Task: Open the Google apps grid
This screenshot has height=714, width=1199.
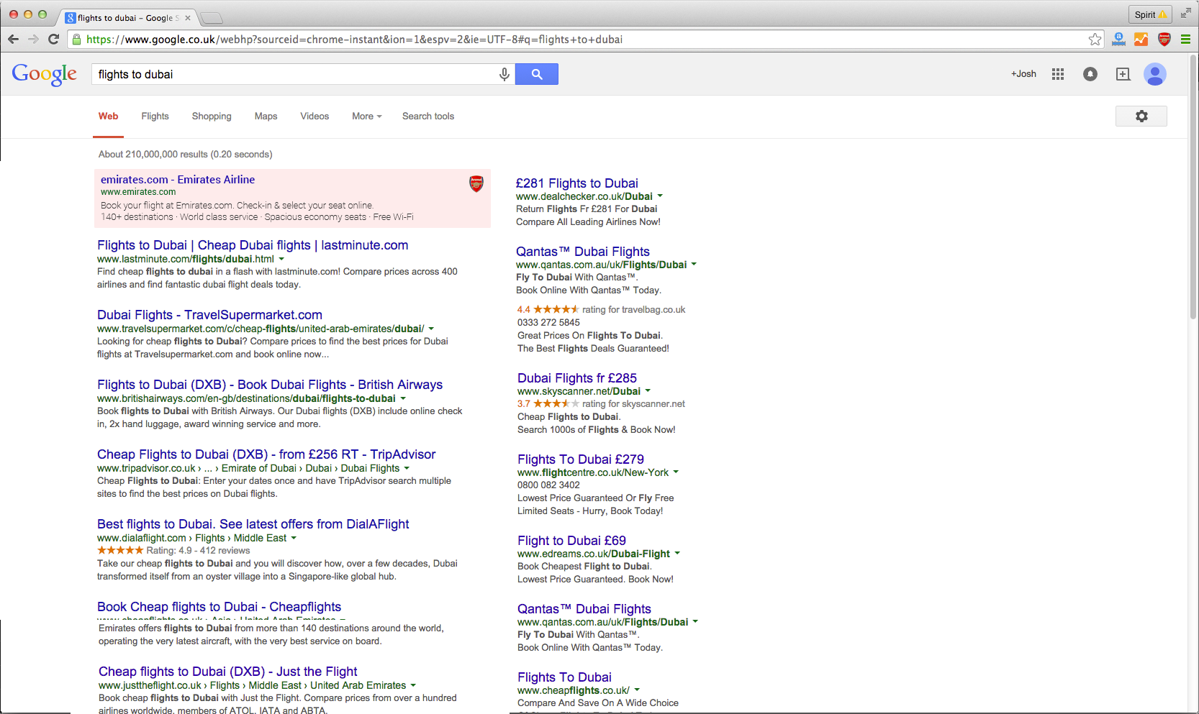Action: [x=1057, y=74]
